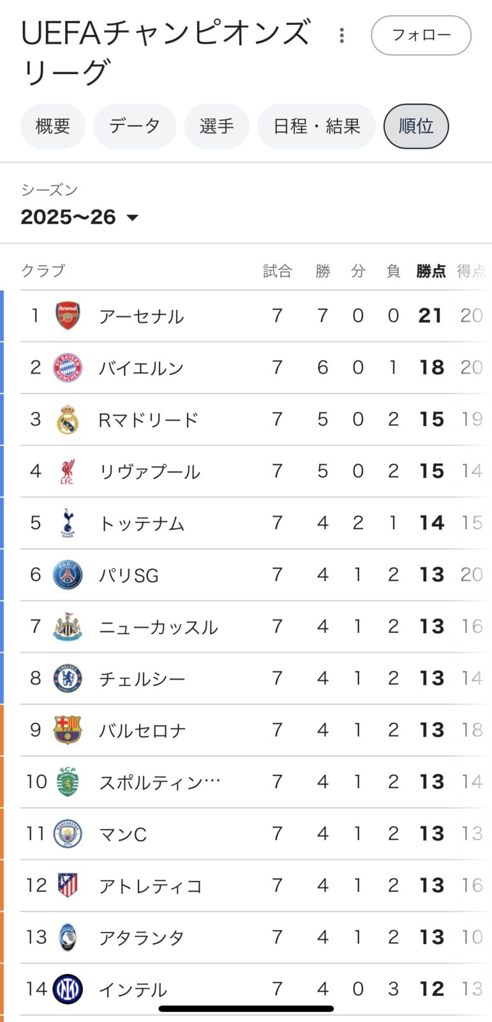Tap the Tottenham crest icon
The width and height of the screenshot is (492, 1022).
68,523
